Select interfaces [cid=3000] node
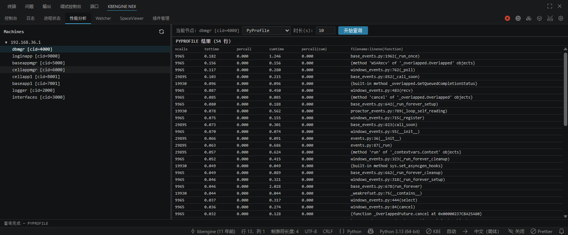The image size is (568, 235). (x=85, y=97)
